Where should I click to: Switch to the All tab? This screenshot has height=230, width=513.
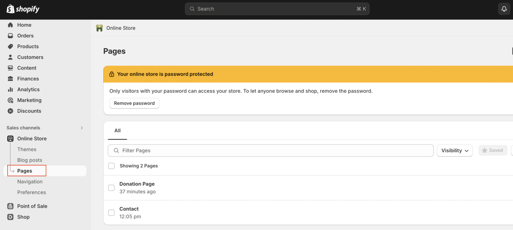click(118, 131)
